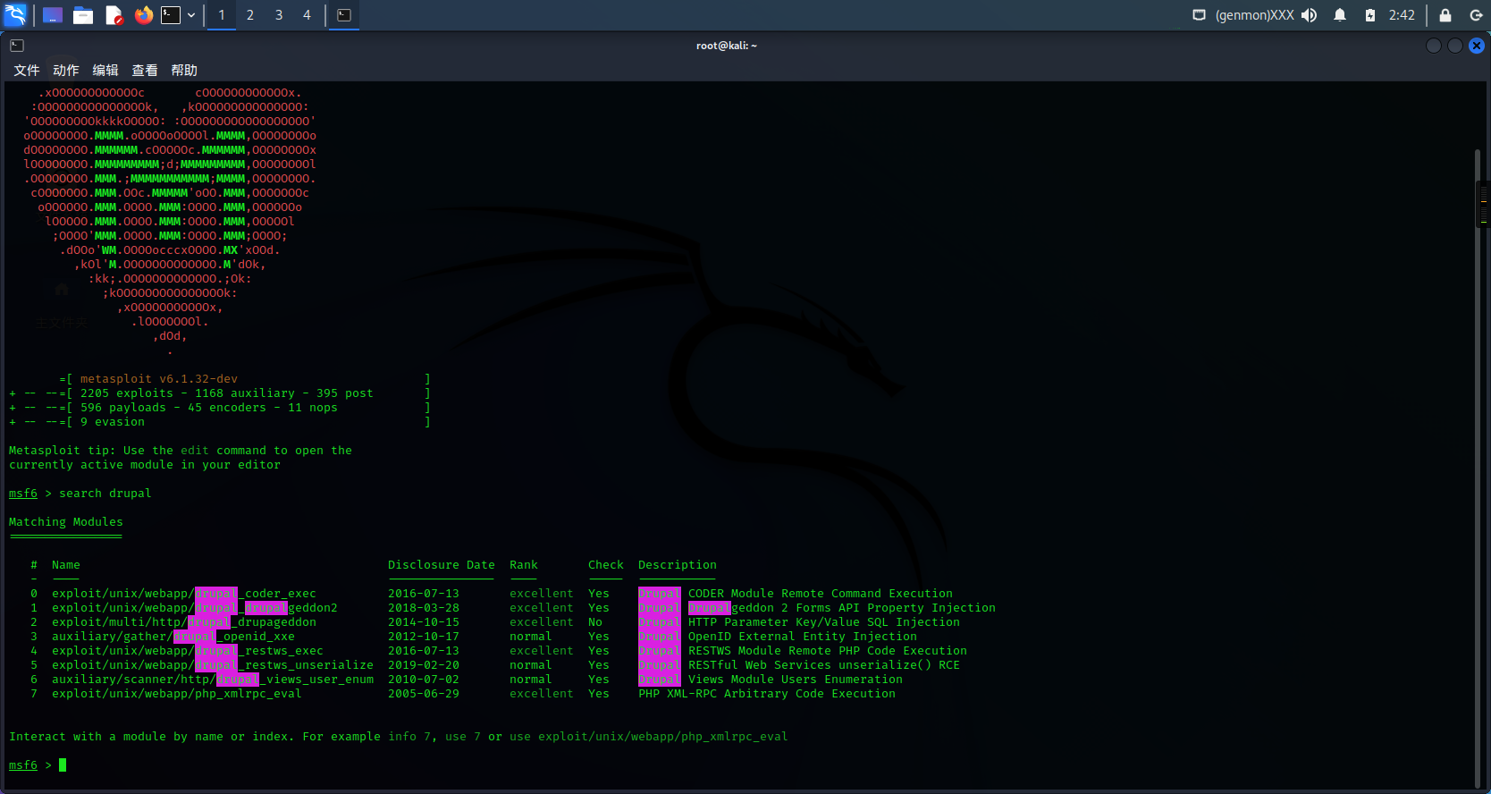Screen dimensions: 1491x794
Task: Click the disclosure date 2018-03-28
Action: click(424, 608)
